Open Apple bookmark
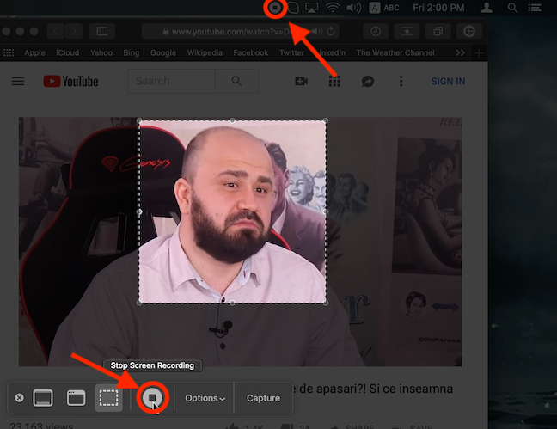The image size is (557, 429). (34, 53)
